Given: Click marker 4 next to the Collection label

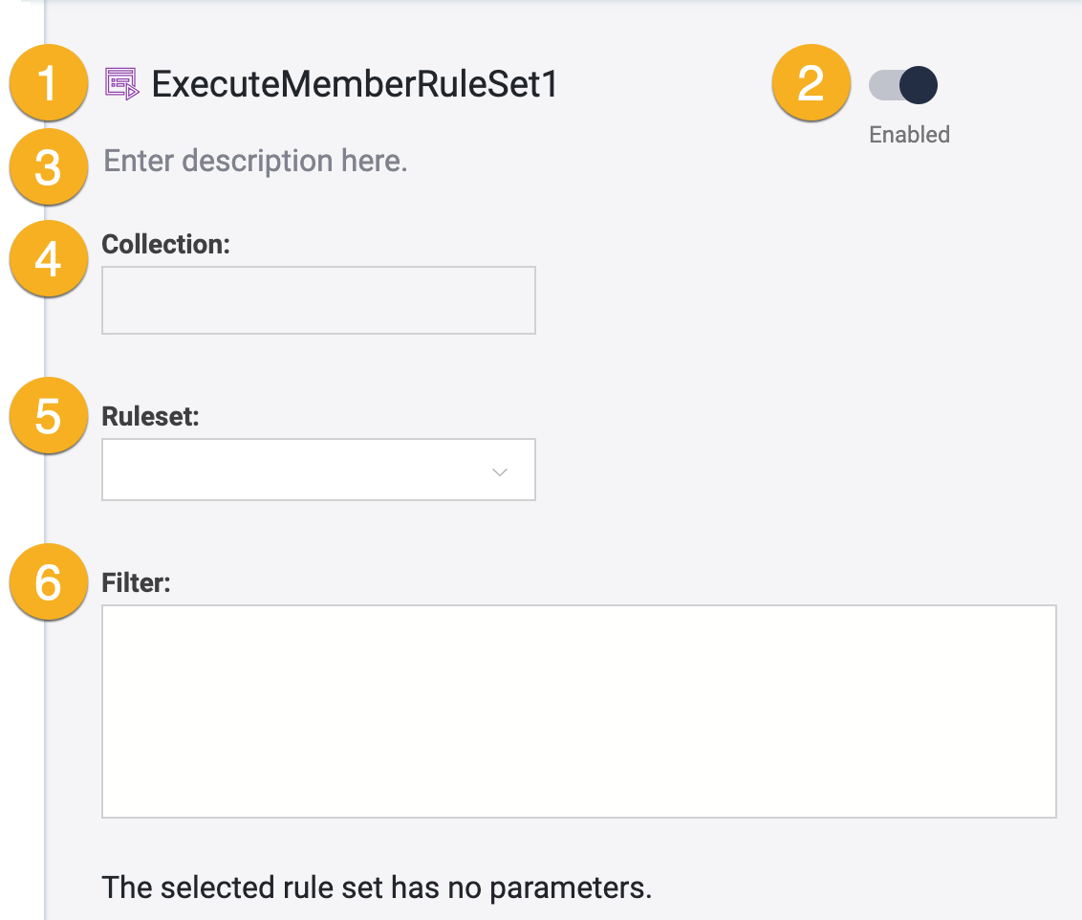Looking at the screenshot, I should (x=48, y=258).
